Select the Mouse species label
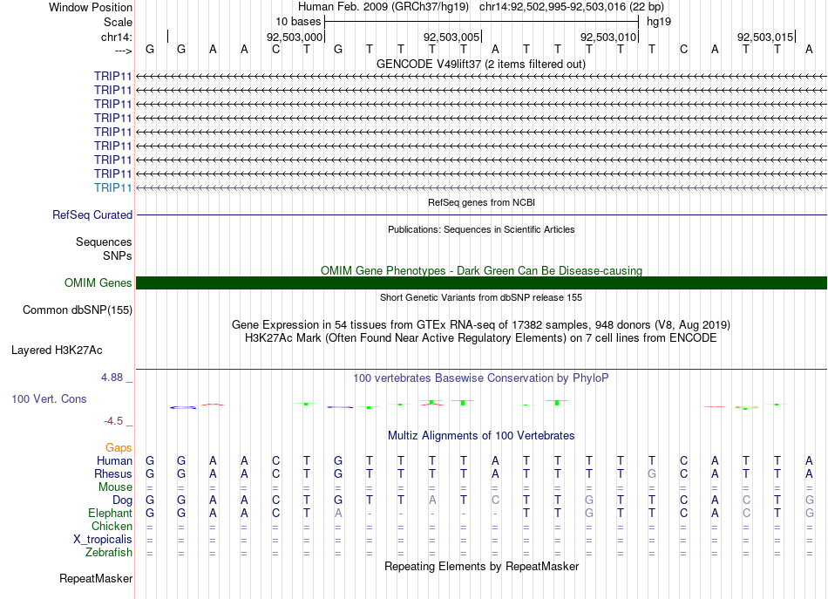 (115, 487)
